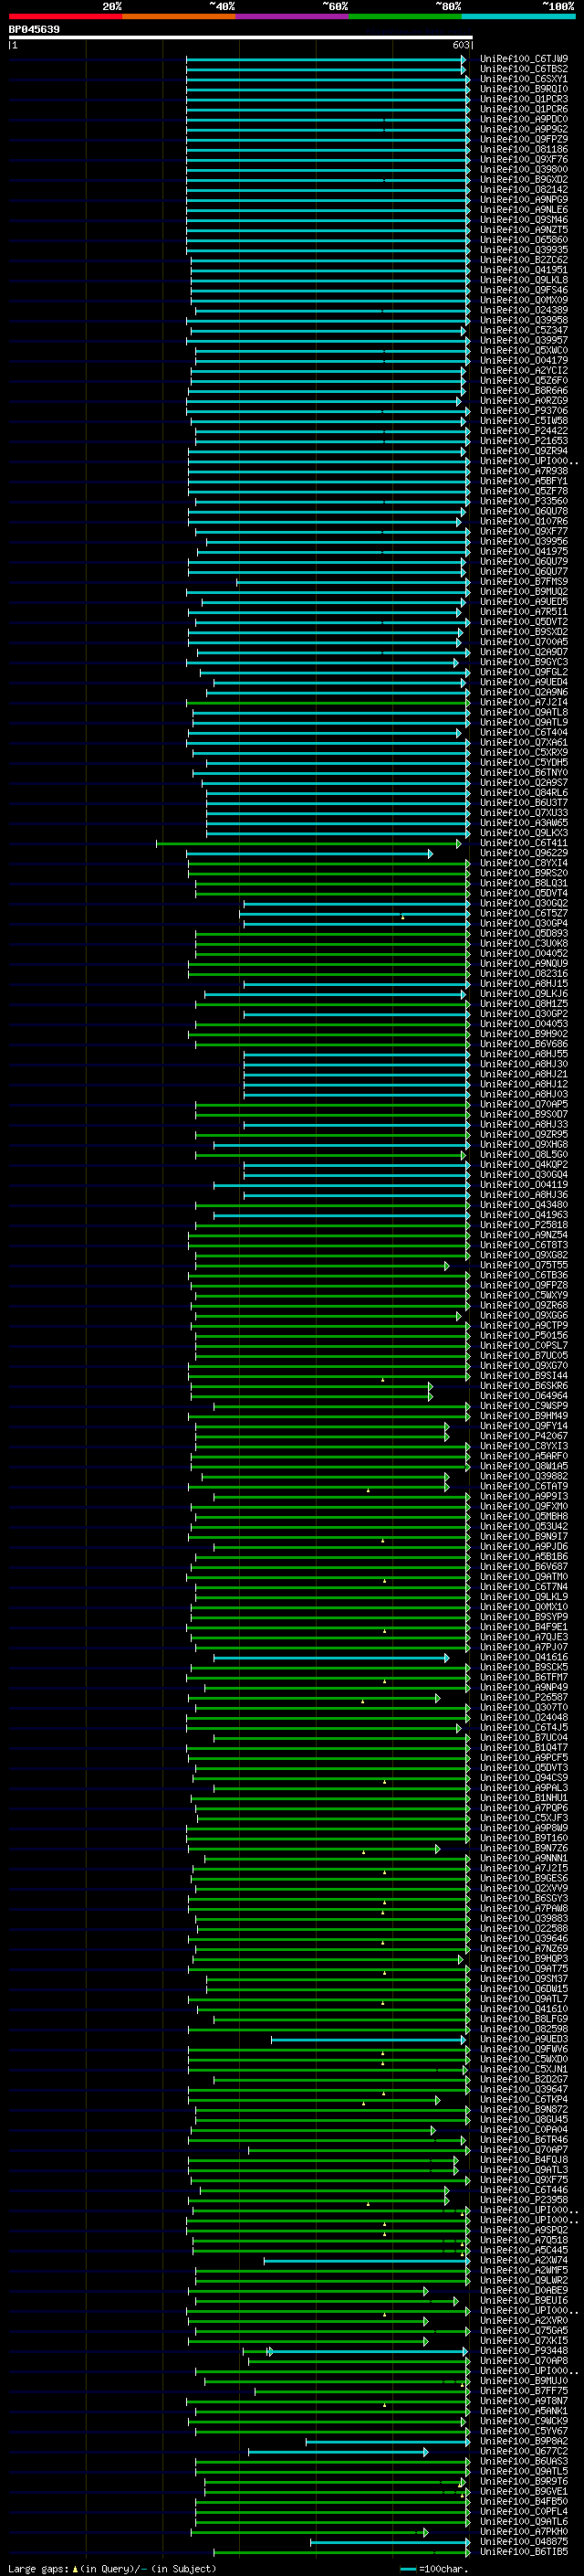
Task: Open hit UniRef100_B9RQI0
Action: pyautogui.click(x=524, y=90)
